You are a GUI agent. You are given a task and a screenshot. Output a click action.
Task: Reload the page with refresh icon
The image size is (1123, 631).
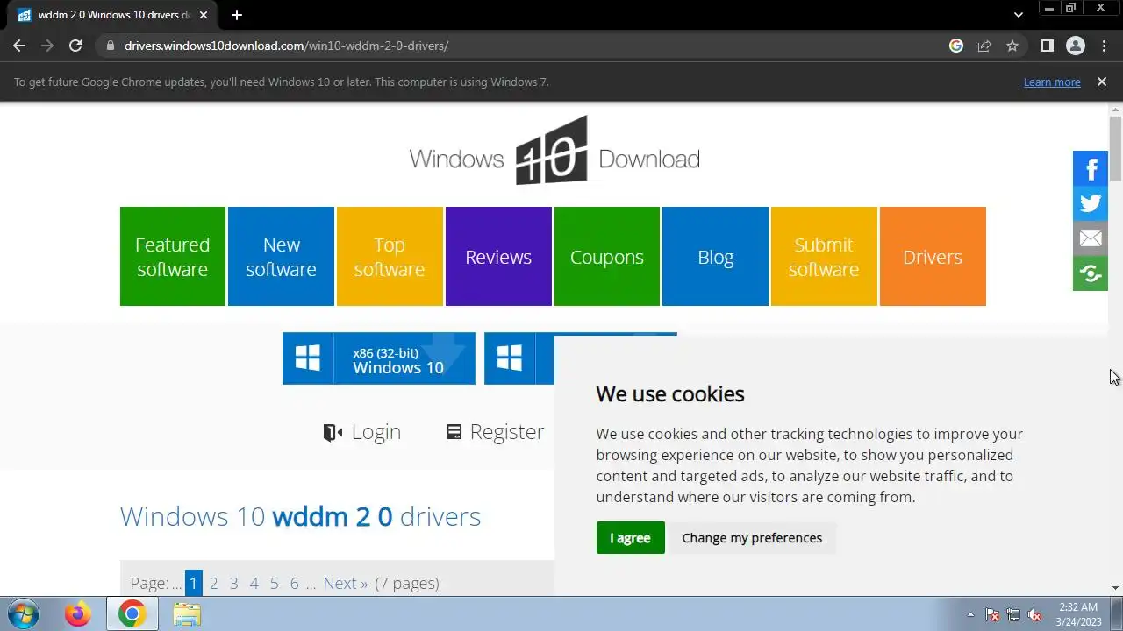pos(75,46)
